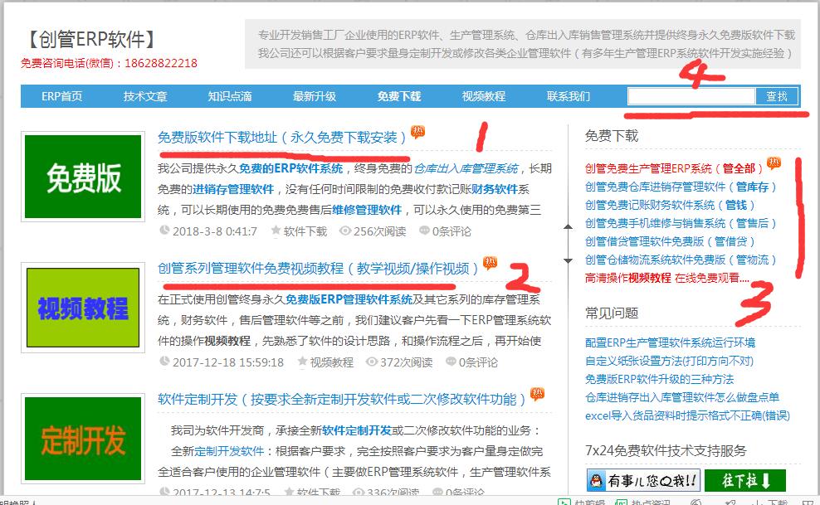Click the hot flame badge beside 免费版软件下载地址 title

[416, 131]
